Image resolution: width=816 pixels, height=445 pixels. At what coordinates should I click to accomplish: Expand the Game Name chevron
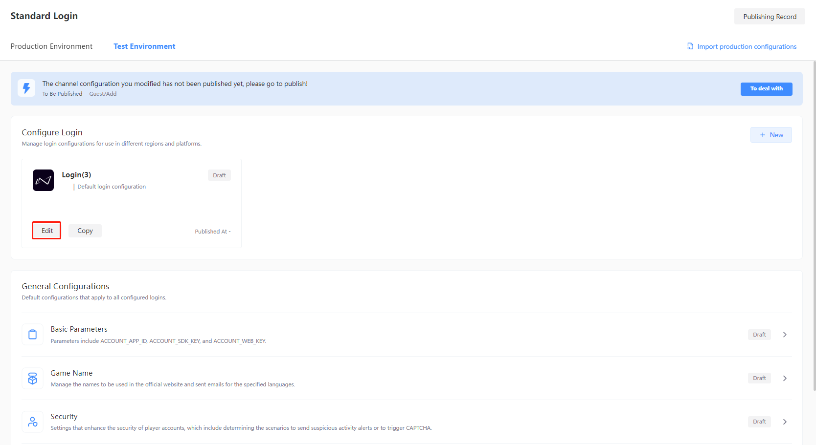[785, 379]
